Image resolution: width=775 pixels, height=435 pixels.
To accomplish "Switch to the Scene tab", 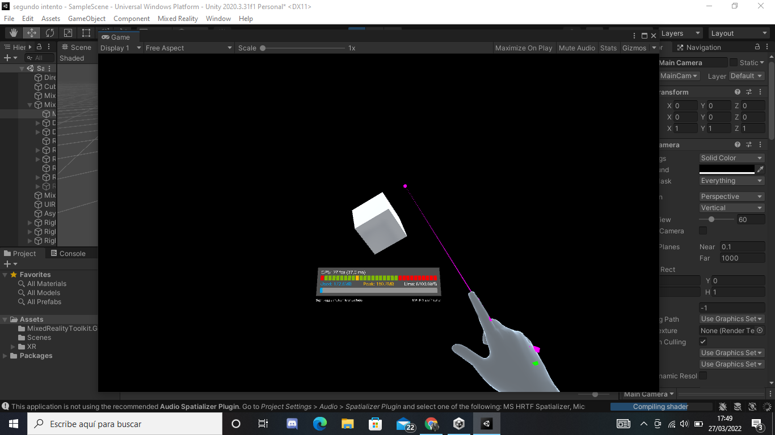I will click(x=76, y=48).
